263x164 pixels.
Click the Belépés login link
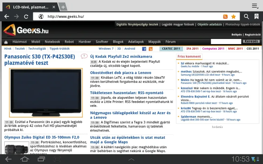tap(237, 35)
